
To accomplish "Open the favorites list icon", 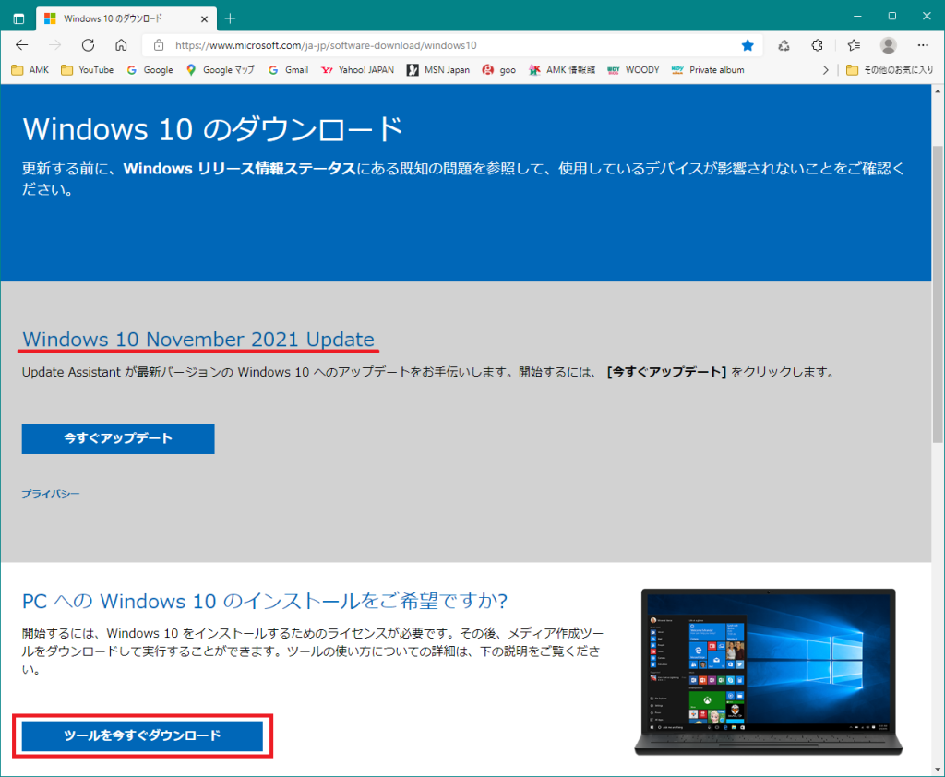I will point(854,45).
